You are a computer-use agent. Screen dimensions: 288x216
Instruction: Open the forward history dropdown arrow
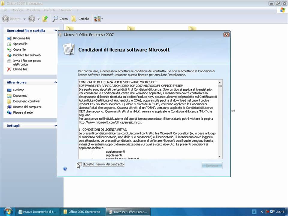click(x=39, y=19)
